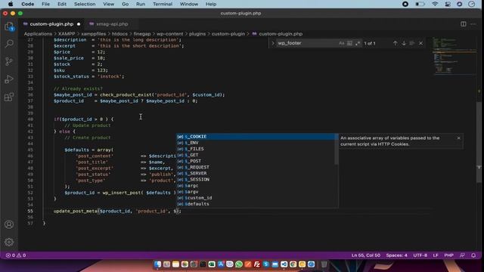Switch to the custom-plugin.php tab

(51, 24)
